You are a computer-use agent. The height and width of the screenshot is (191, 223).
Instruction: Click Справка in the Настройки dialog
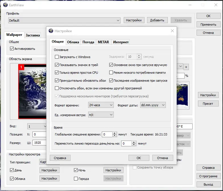(60, 158)
